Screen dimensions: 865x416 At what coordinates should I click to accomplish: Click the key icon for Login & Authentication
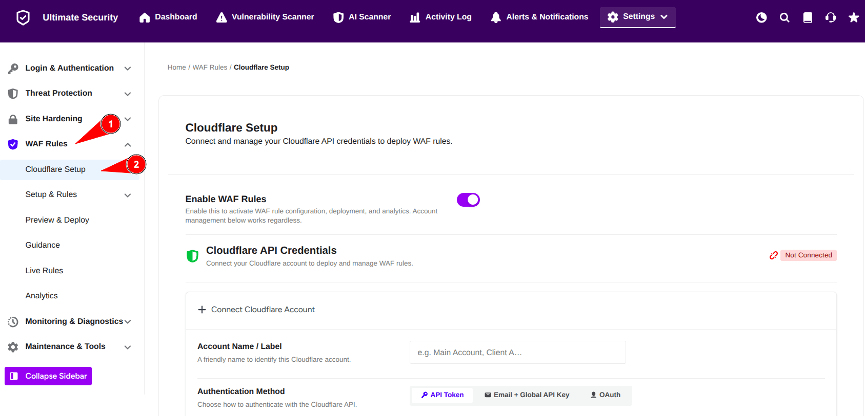pos(13,68)
